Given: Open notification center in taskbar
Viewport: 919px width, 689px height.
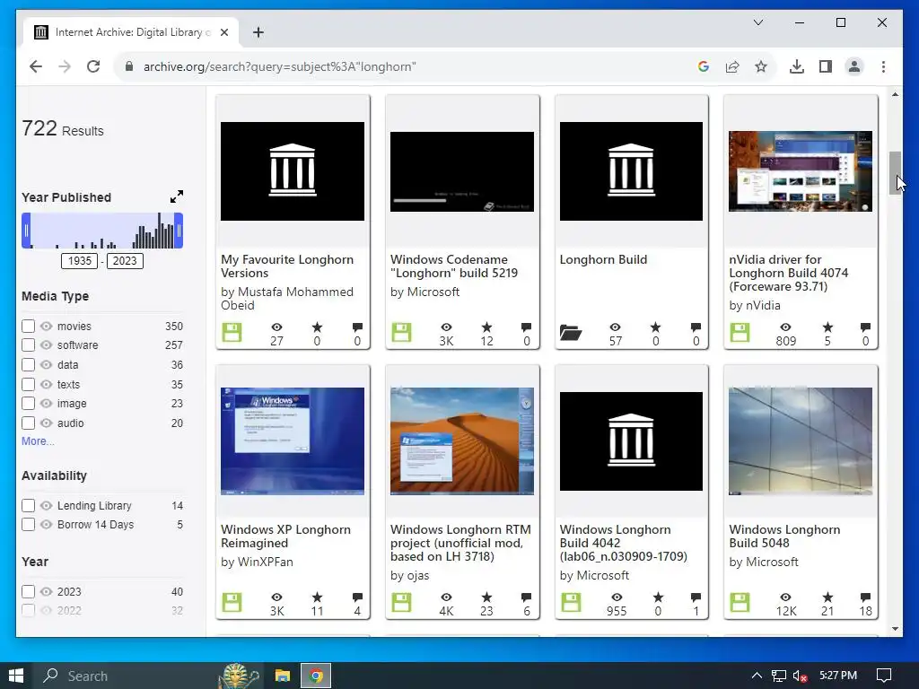Looking at the screenshot, I should click(884, 676).
